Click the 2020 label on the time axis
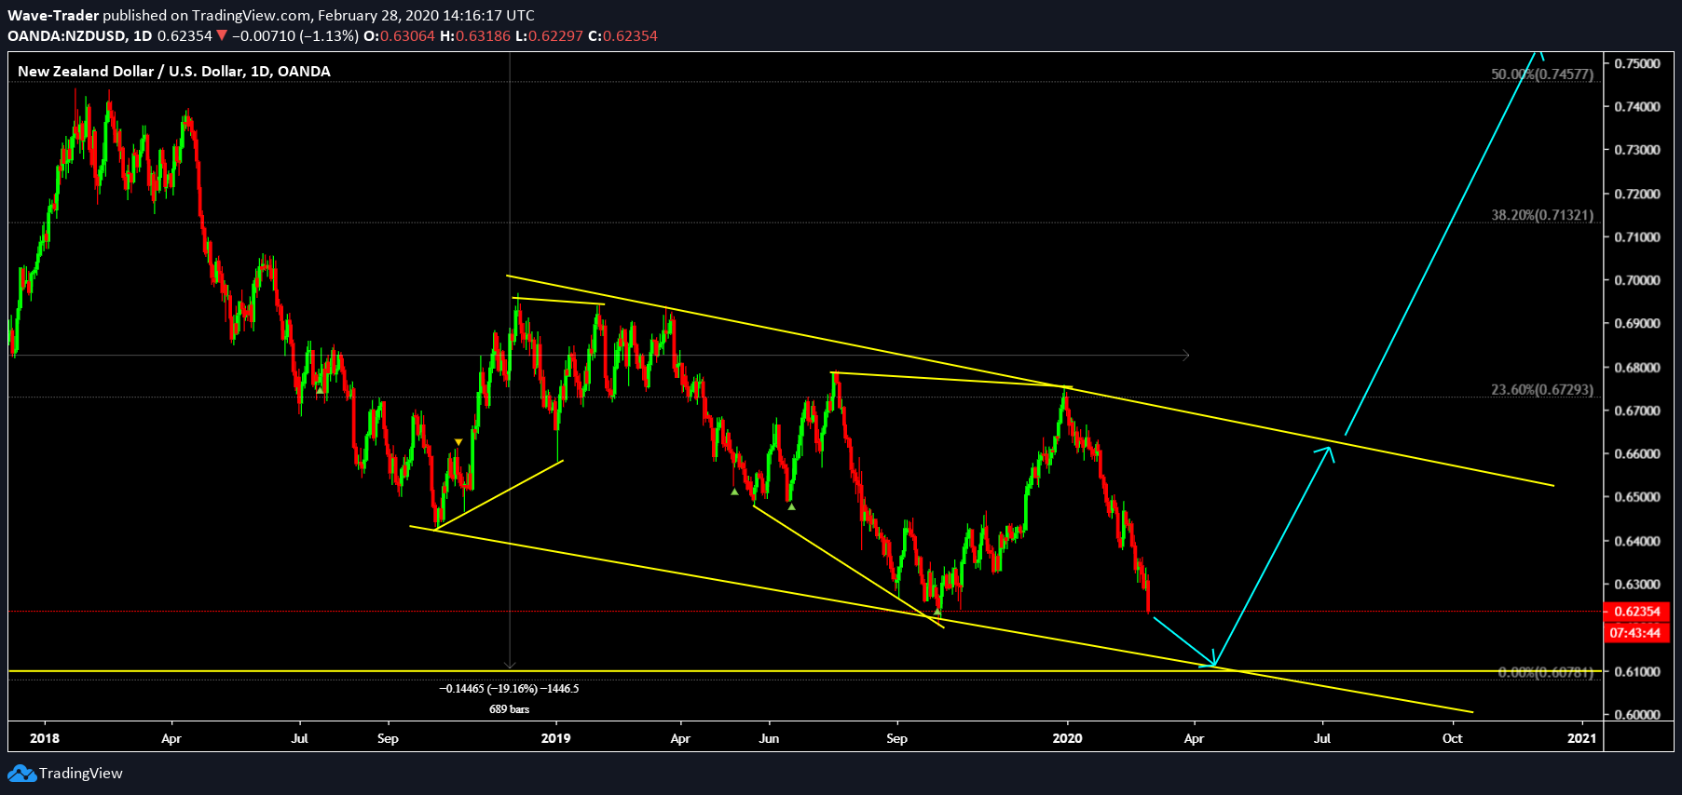 click(1067, 738)
